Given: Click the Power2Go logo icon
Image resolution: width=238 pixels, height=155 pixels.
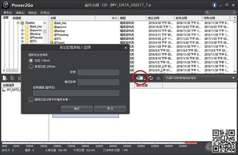Looking at the screenshot, I should [6, 5].
